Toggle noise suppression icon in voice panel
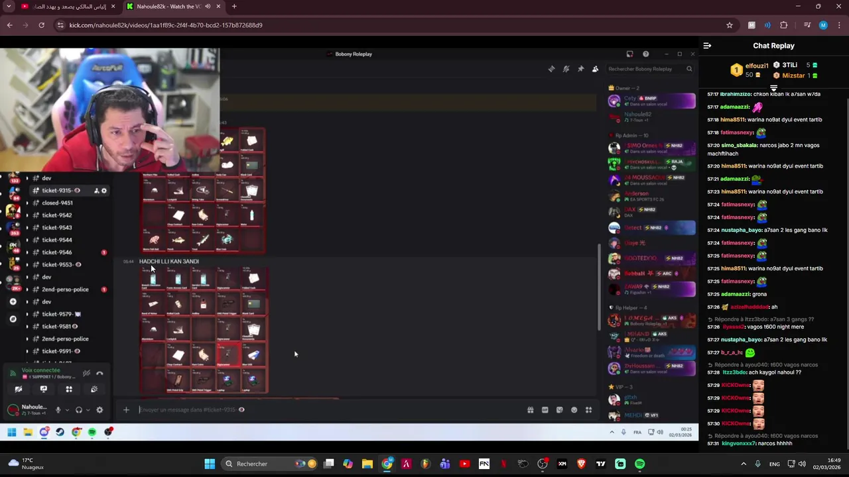The image size is (849, 477). 86,374
